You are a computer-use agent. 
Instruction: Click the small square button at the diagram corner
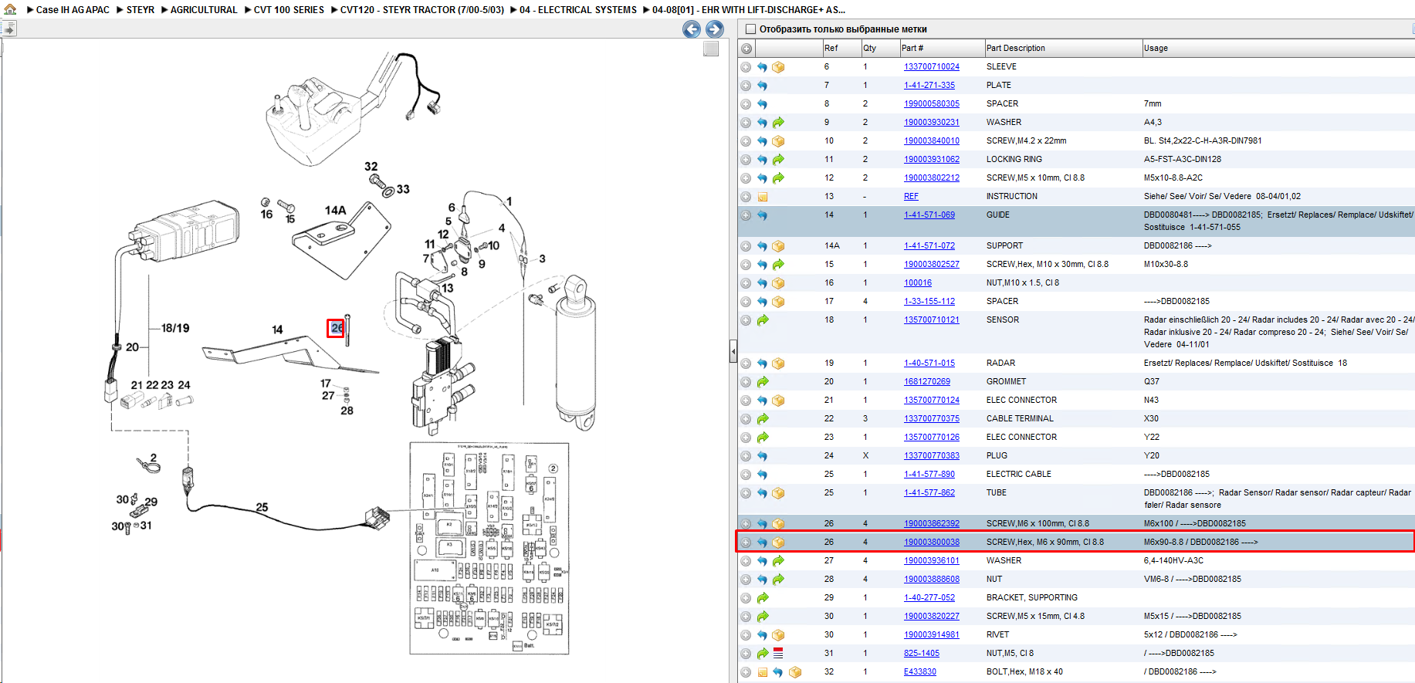[711, 49]
